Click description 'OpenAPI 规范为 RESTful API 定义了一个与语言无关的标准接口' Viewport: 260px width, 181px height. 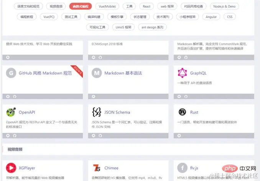pyautogui.click(x=42, y=124)
